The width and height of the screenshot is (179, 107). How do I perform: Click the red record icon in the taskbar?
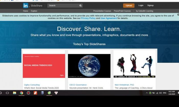(x=28, y=93)
